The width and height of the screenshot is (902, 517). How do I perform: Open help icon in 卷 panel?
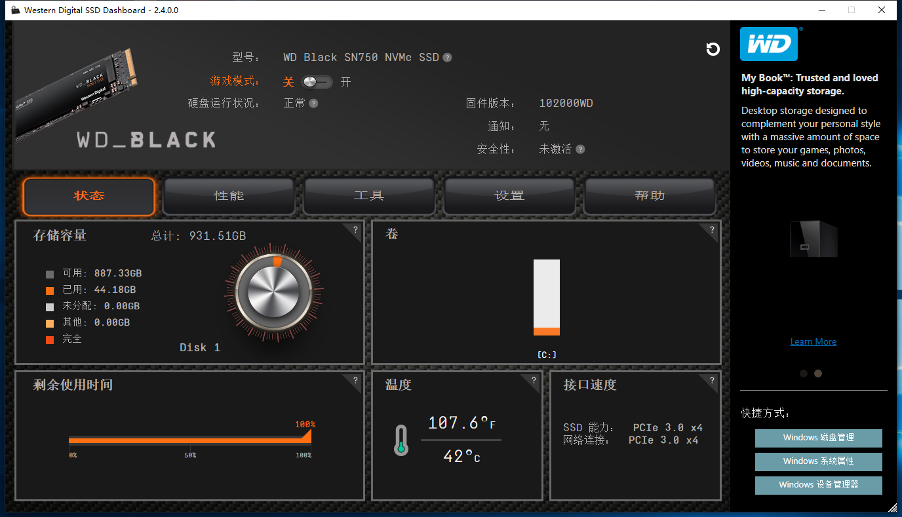(711, 231)
